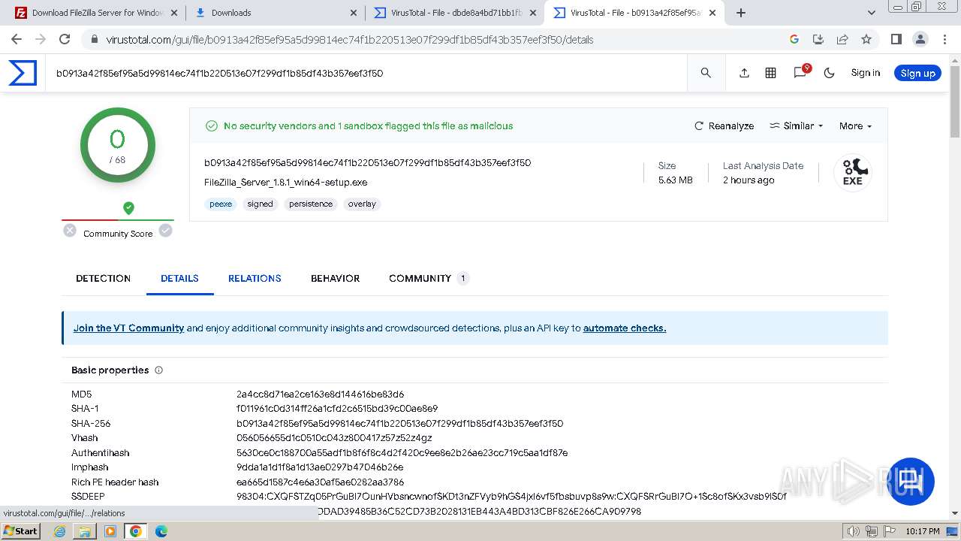Click the automate checks link
Image resolution: width=961 pixels, height=541 pixels.
point(625,328)
